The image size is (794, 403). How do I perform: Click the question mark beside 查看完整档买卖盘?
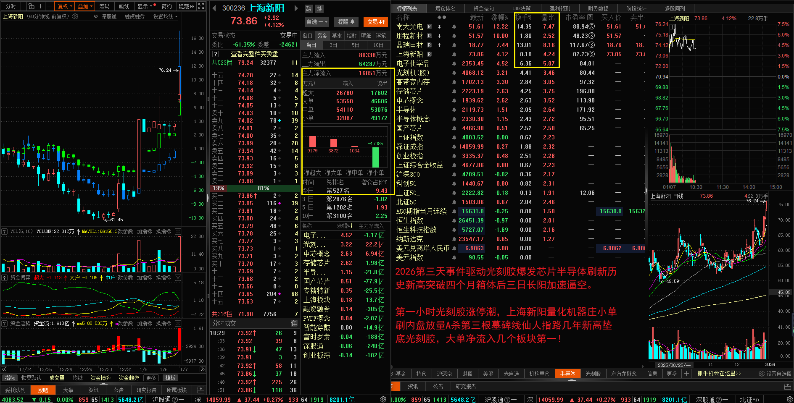(x=216, y=54)
